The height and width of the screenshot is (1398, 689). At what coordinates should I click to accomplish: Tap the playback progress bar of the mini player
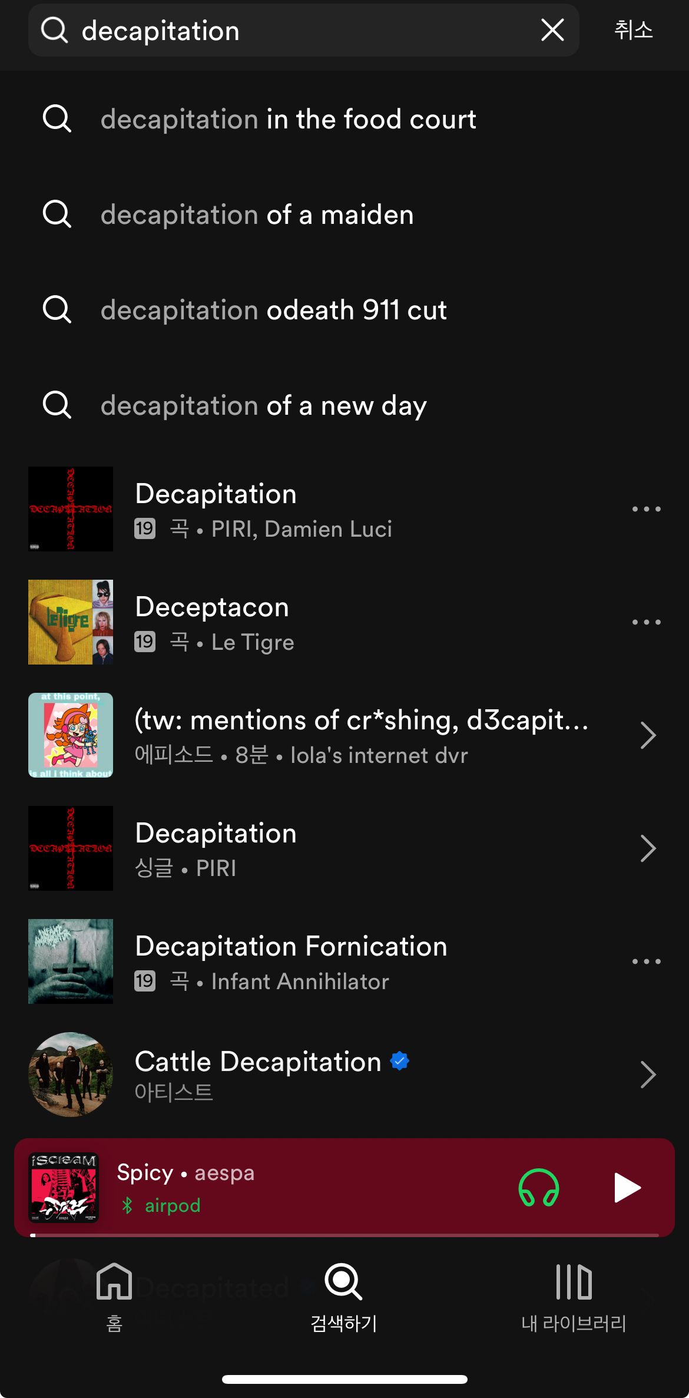click(344, 1235)
